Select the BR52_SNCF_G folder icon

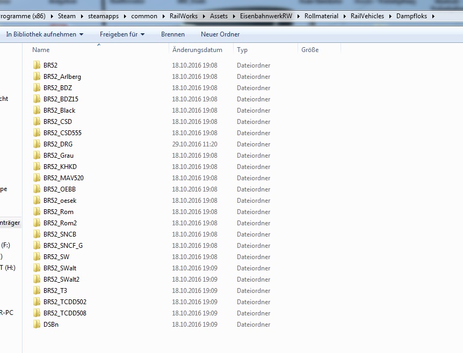point(37,245)
